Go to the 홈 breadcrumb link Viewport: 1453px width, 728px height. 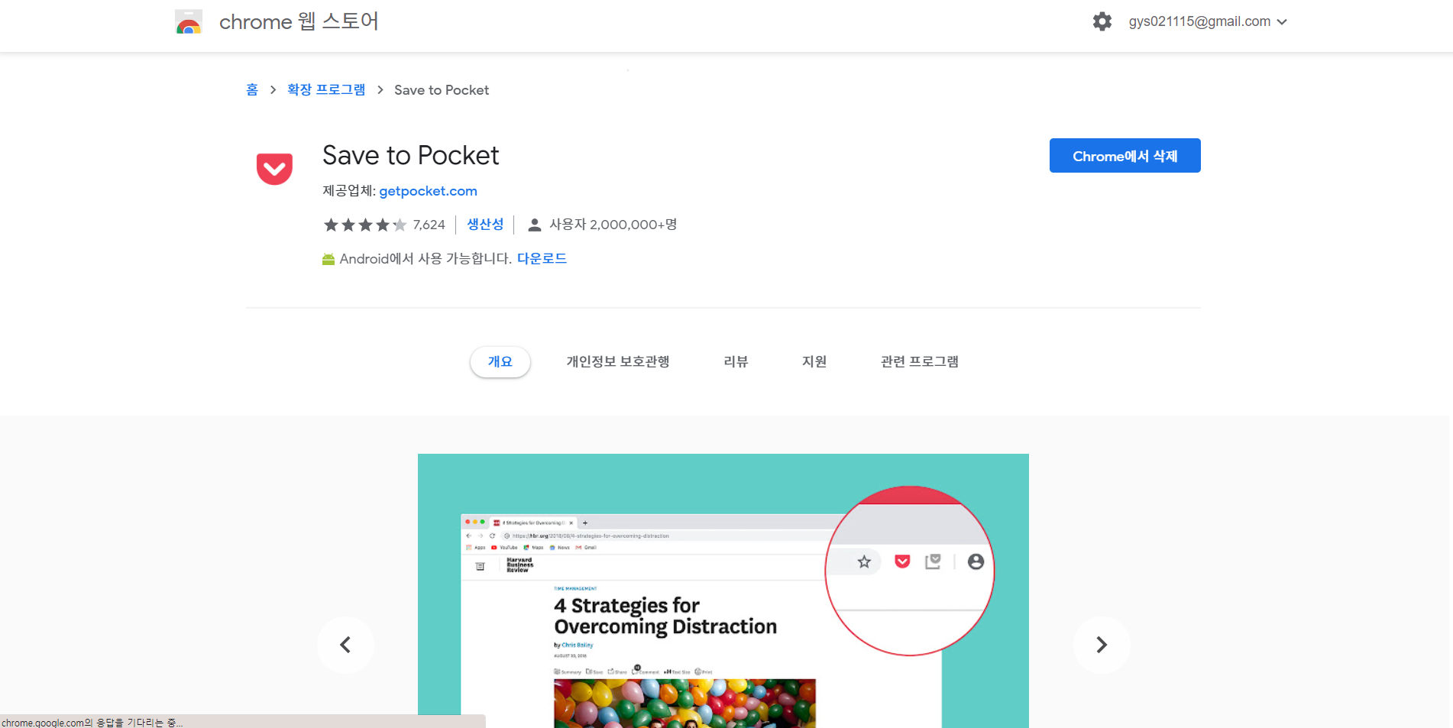coord(252,90)
